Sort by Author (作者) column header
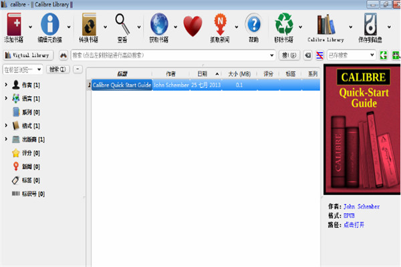 171,74
